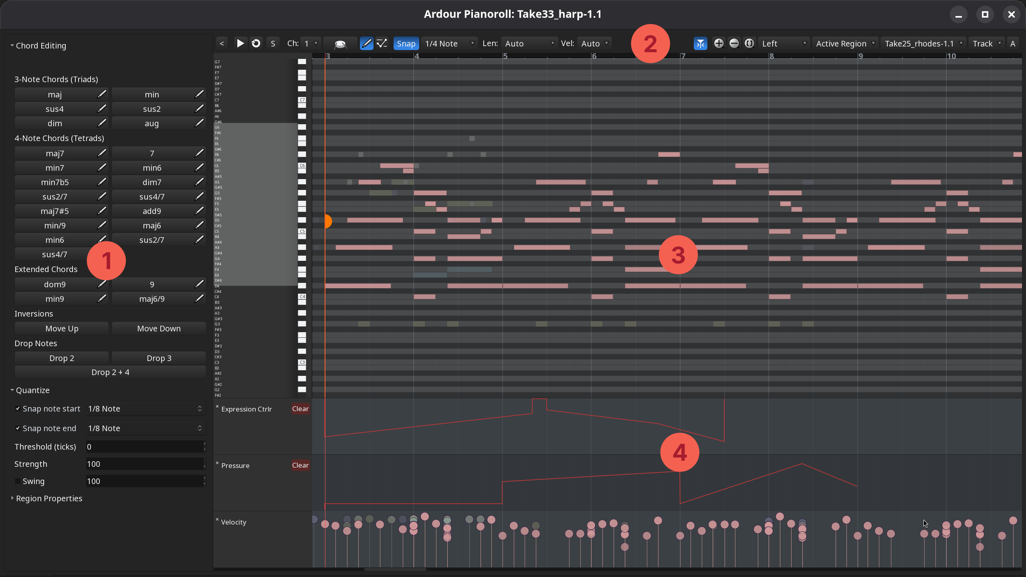The height and width of the screenshot is (577, 1026).
Task: Collapse the Chord Editing section
Action: (x=38, y=46)
